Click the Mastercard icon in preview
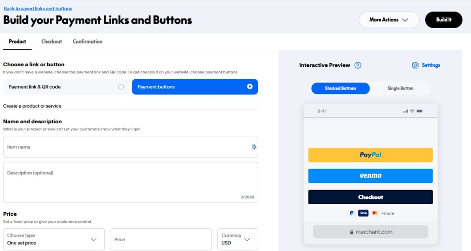This screenshot has width=471, height=251. coord(375,213)
